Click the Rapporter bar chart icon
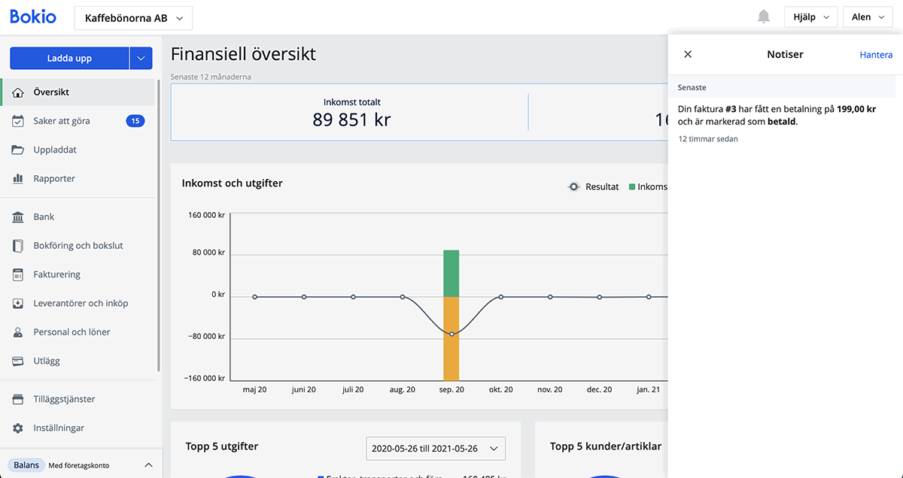This screenshot has width=903, height=478. click(x=19, y=179)
